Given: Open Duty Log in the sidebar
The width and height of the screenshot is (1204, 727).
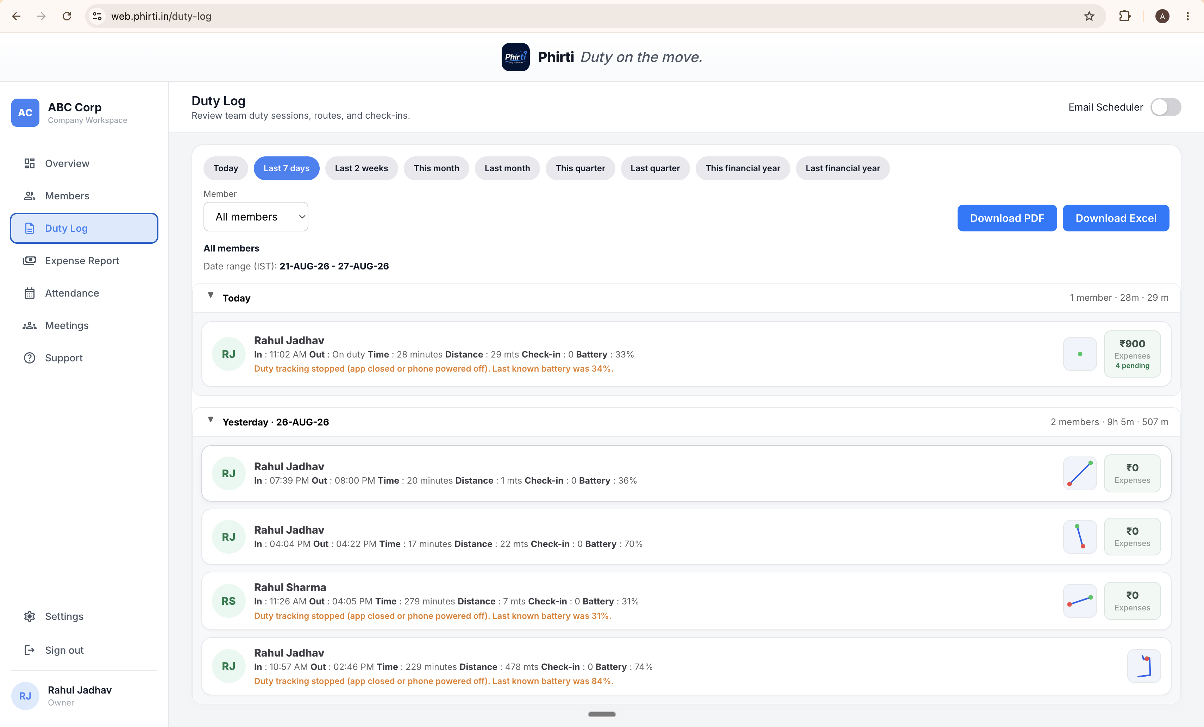Looking at the screenshot, I should pos(84,228).
